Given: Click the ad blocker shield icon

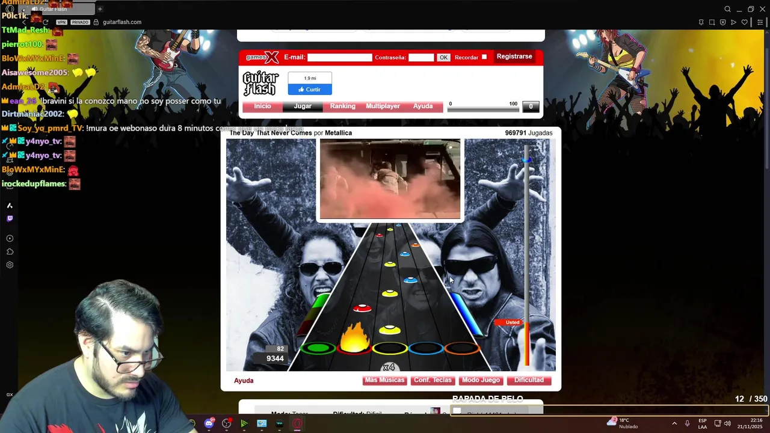Looking at the screenshot, I should tap(722, 22).
